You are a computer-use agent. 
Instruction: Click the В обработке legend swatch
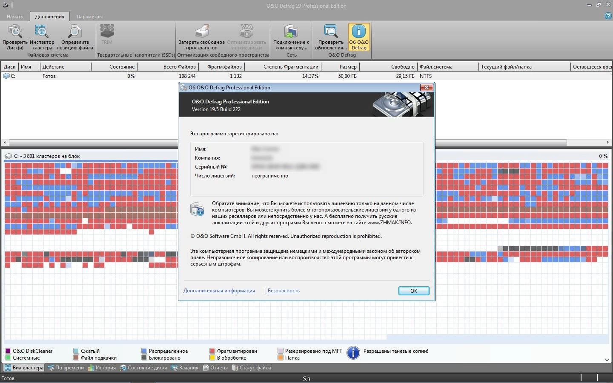[x=212, y=358]
